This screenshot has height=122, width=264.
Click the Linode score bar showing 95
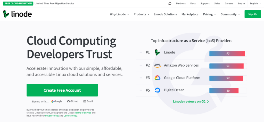pyautogui.click(x=227, y=54)
